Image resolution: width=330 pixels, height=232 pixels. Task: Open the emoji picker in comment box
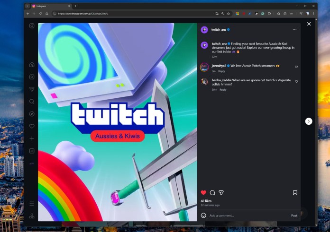tap(203, 215)
